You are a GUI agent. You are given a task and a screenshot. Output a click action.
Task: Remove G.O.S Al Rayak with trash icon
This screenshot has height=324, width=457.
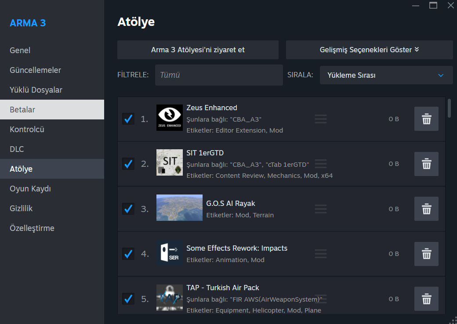point(426,209)
